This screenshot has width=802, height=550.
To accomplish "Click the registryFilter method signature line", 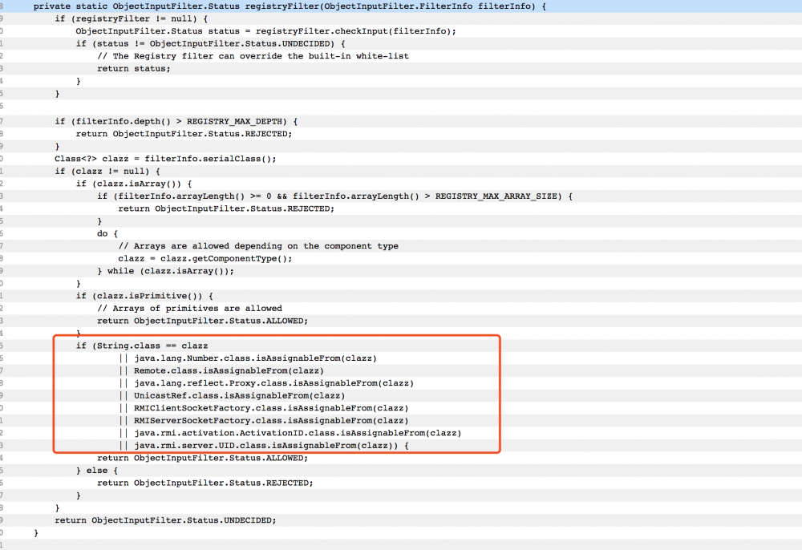I will point(290,6).
